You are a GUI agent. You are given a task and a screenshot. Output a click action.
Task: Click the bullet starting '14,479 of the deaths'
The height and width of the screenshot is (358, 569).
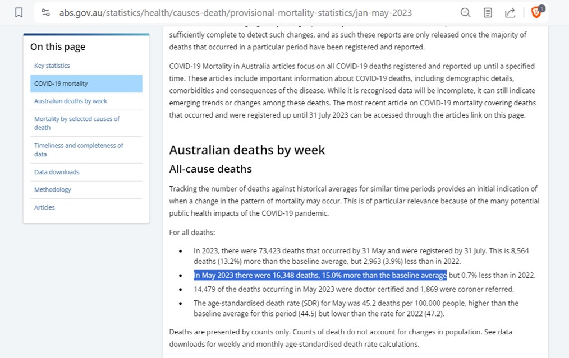click(354, 289)
